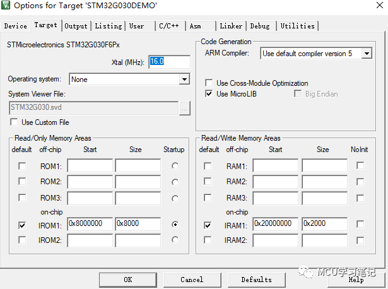This screenshot has width=388, height=289.
Task: Select IROM1 Startup radio button
Action: point(175,224)
